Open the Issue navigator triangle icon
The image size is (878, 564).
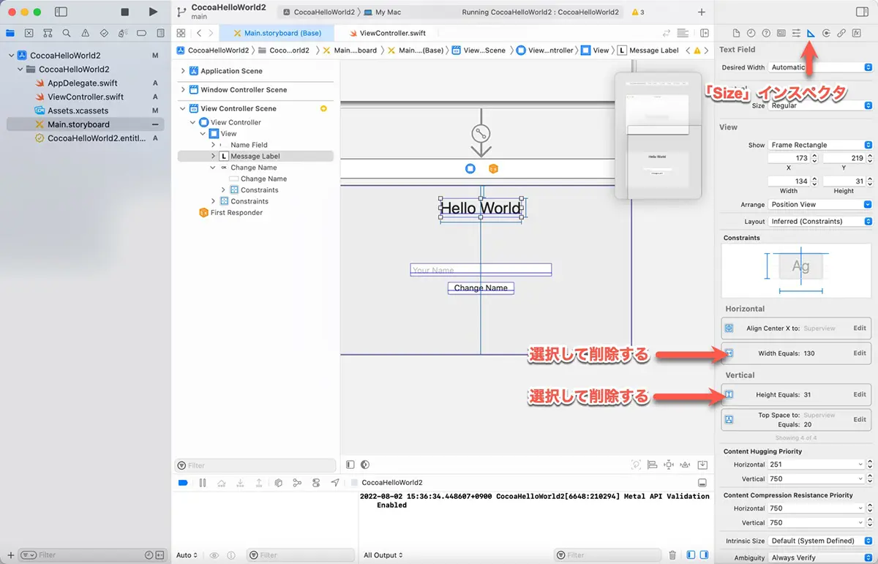(x=86, y=33)
